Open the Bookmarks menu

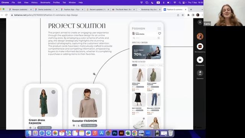point(45,3)
